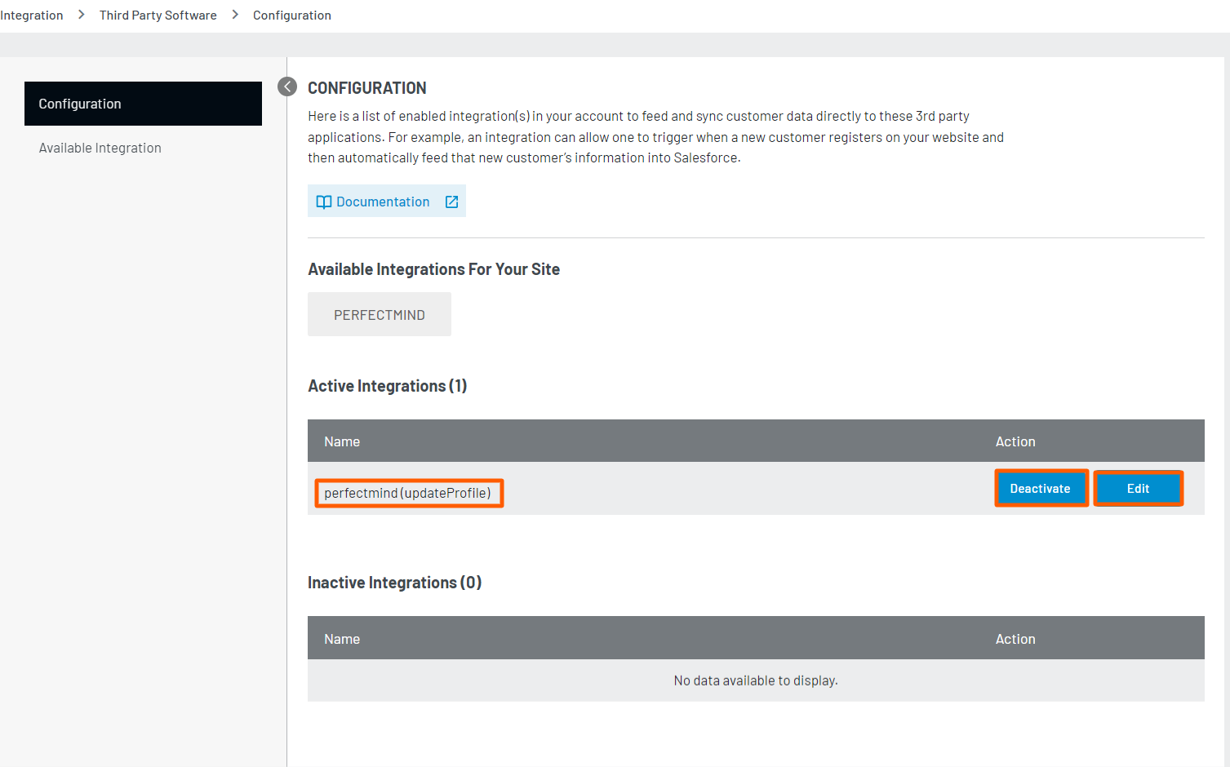Deactivate the perfectmind integration
The height and width of the screenshot is (767, 1230).
coord(1040,489)
